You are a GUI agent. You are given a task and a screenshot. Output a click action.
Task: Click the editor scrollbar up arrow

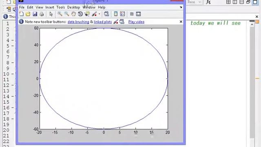[252, 24]
